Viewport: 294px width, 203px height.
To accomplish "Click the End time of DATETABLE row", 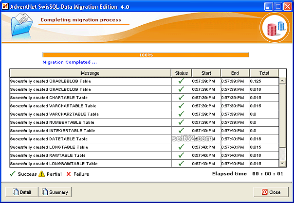I will click(232, 139).
